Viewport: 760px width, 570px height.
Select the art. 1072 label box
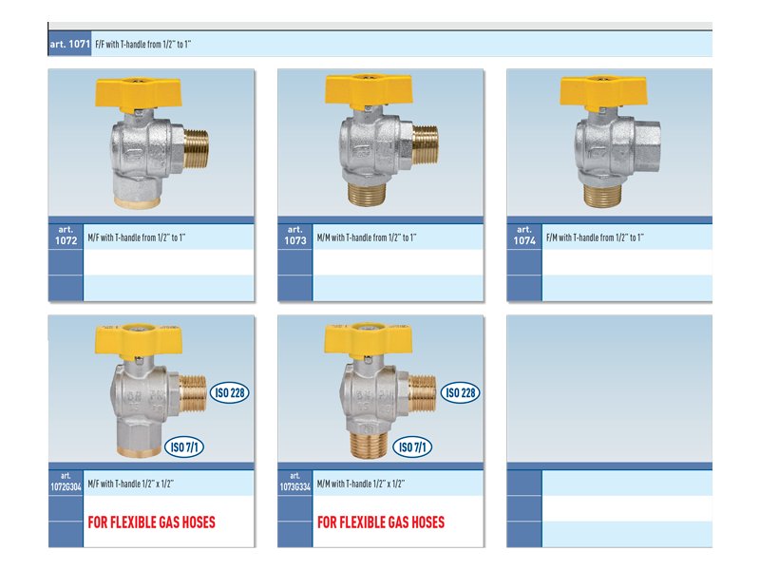click(x=66, y=237)
